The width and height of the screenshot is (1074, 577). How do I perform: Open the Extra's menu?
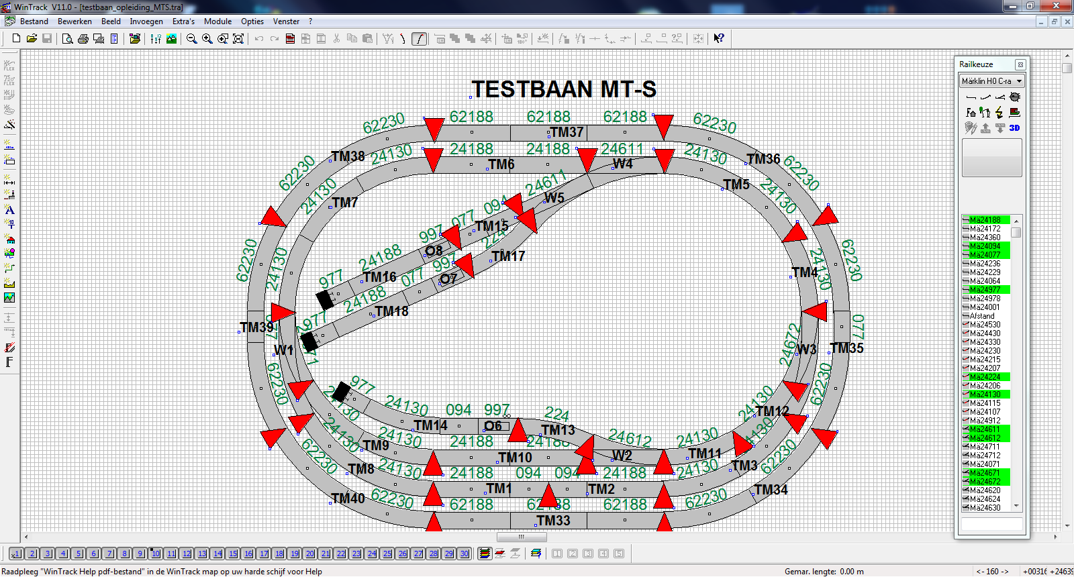[183, 21]
